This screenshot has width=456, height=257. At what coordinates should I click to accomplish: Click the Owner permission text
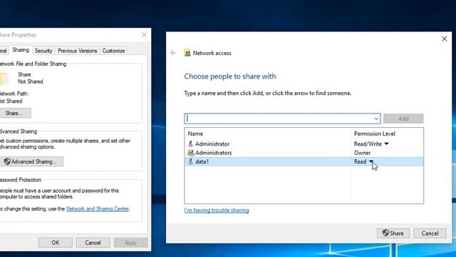362,153
